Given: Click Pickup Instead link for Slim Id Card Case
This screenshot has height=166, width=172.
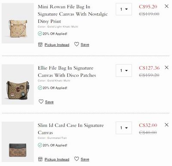Looking at the screenshot, I should pos(57,160).
